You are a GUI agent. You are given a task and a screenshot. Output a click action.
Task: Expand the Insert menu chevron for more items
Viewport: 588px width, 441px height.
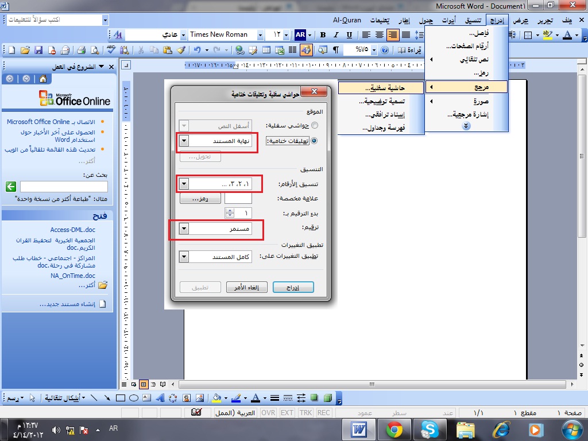click(466, 126)
